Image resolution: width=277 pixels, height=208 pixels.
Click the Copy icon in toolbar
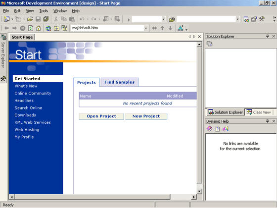point(64,19)
